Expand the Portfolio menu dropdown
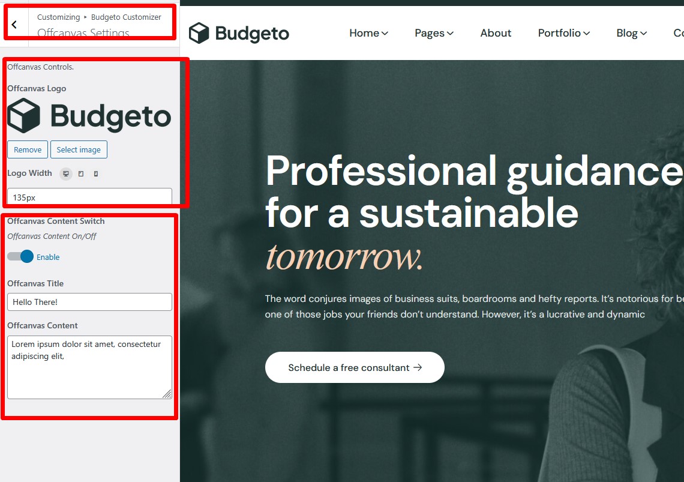Viewport: 684px width, 482px height. 563,33
